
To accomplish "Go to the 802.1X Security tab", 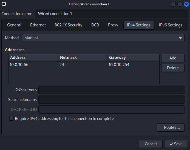I will [69, 25].
